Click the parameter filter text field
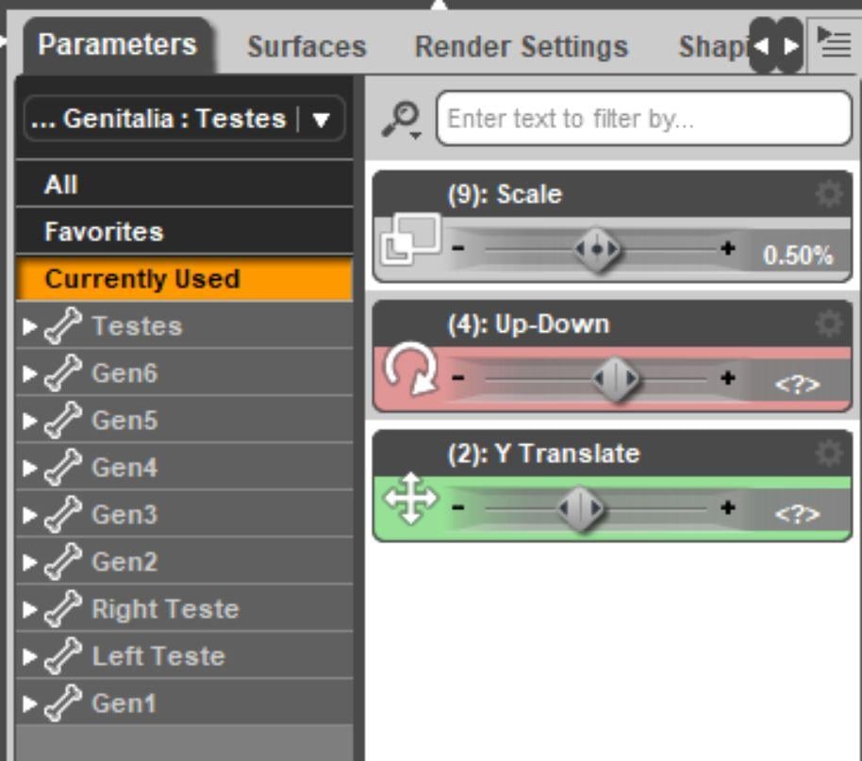This screenshot has width=862, height=761. click(x=643, y=119)
